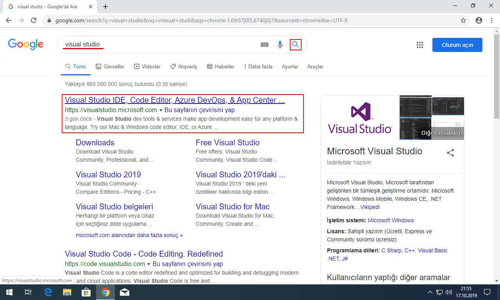Bookmark this page with the star

(463, 20)
